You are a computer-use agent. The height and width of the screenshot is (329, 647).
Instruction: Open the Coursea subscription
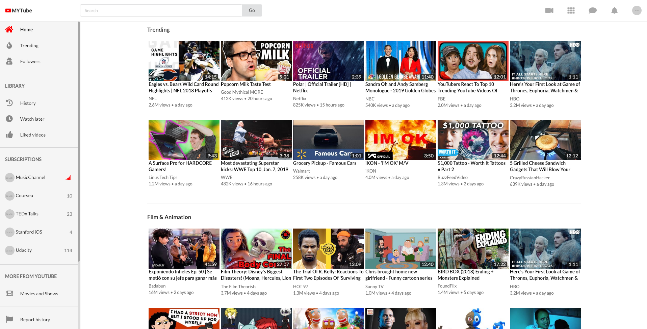(39, 196)
